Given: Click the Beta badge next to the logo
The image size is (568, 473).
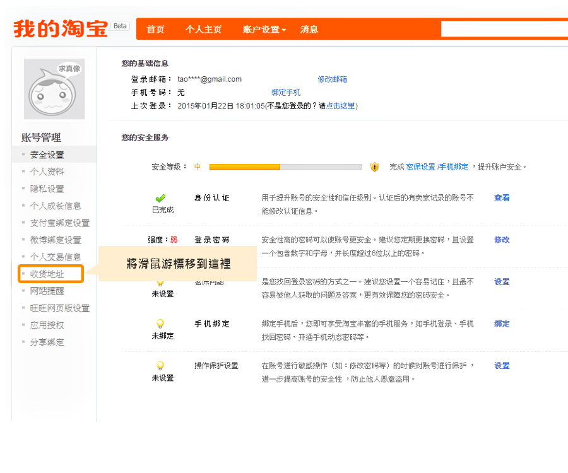Looking at the screenshot, I should [120, 26].
